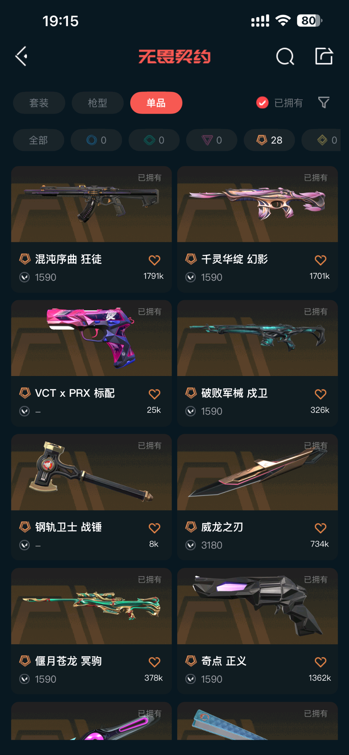Select the 单品 tab button

[156, 103]
